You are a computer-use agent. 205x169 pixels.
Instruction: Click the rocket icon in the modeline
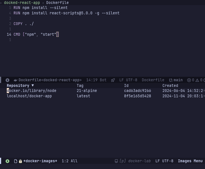pos(113,80)
